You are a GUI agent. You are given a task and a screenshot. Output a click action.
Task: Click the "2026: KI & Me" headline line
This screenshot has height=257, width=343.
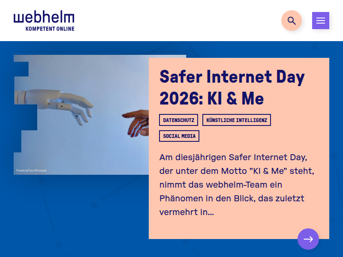pos(211,99)
